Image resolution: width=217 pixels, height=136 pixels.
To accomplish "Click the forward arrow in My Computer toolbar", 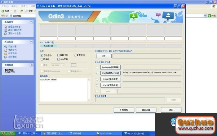I will coord(15,11).
